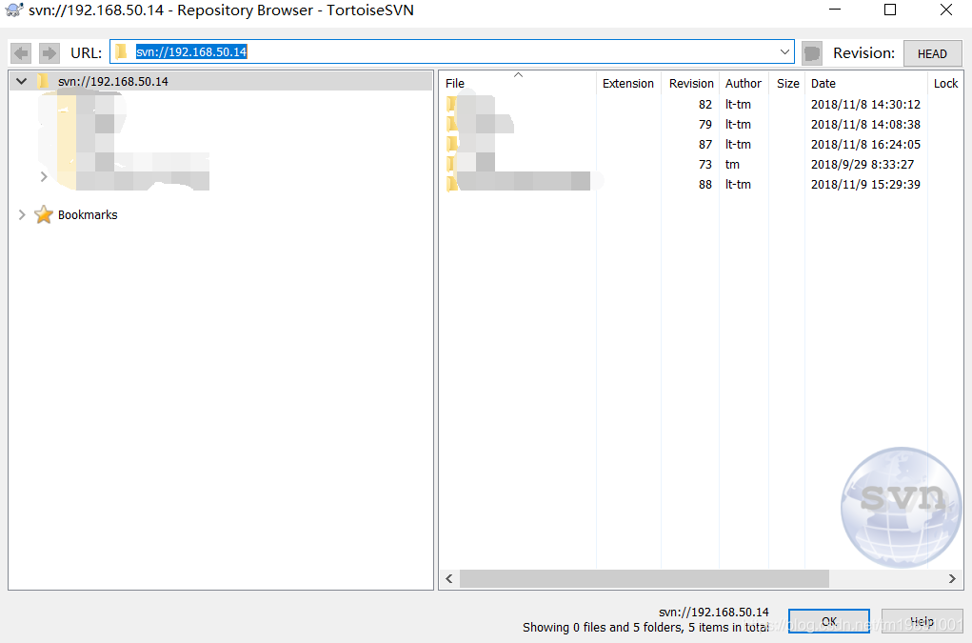The width and height of the screenshot is (972, 643).
Task: Click date 2018/11/8 14:08:38
Action: point(865,124)
